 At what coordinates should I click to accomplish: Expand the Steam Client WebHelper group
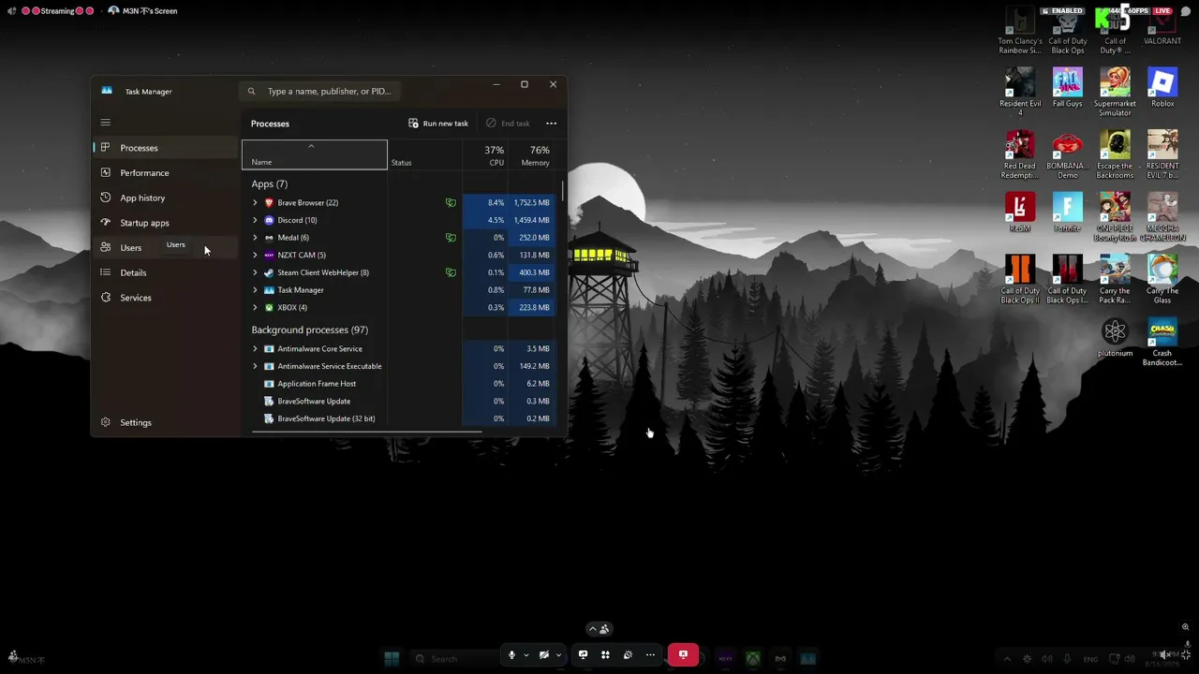[x=255, y=272]
